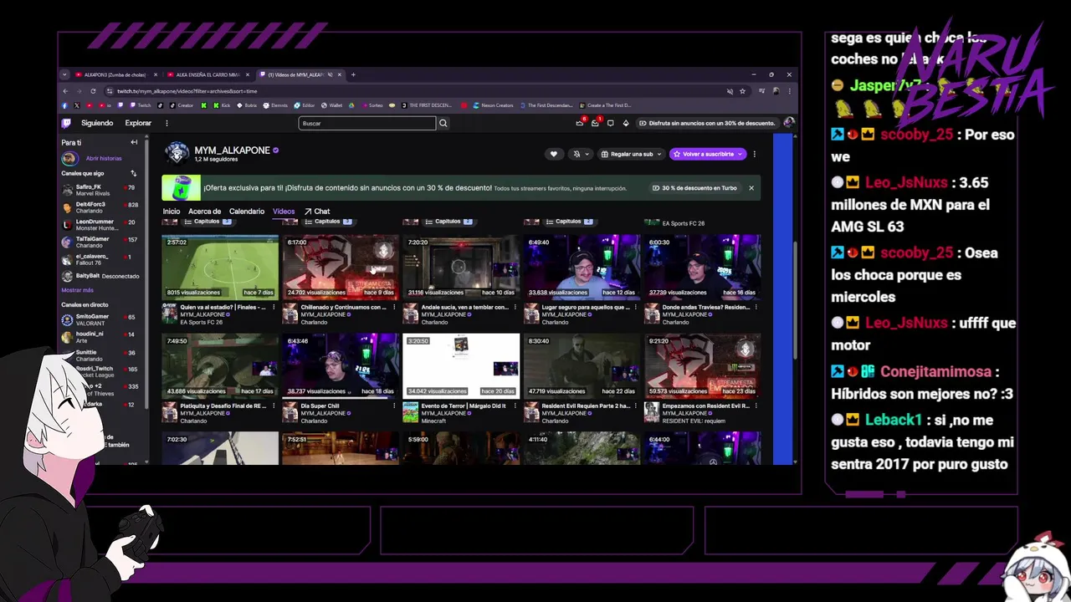Bookmark this page with the star icon
This screenshot has width=1071, height=602.
[742, 90]
